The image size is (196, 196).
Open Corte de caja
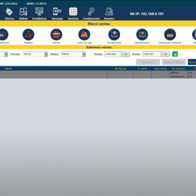click(x=84, y=34)
